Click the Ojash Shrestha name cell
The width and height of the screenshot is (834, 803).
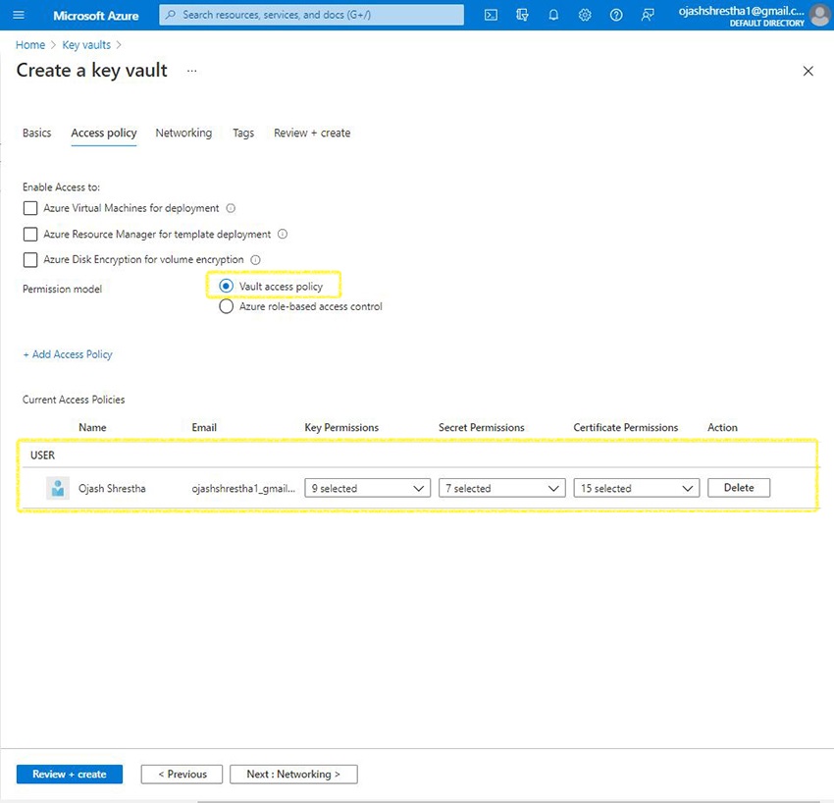[112, 488]
